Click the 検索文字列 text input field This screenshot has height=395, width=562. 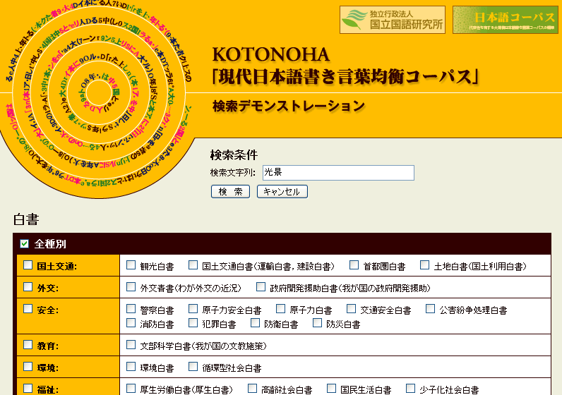tap(338, 173)
